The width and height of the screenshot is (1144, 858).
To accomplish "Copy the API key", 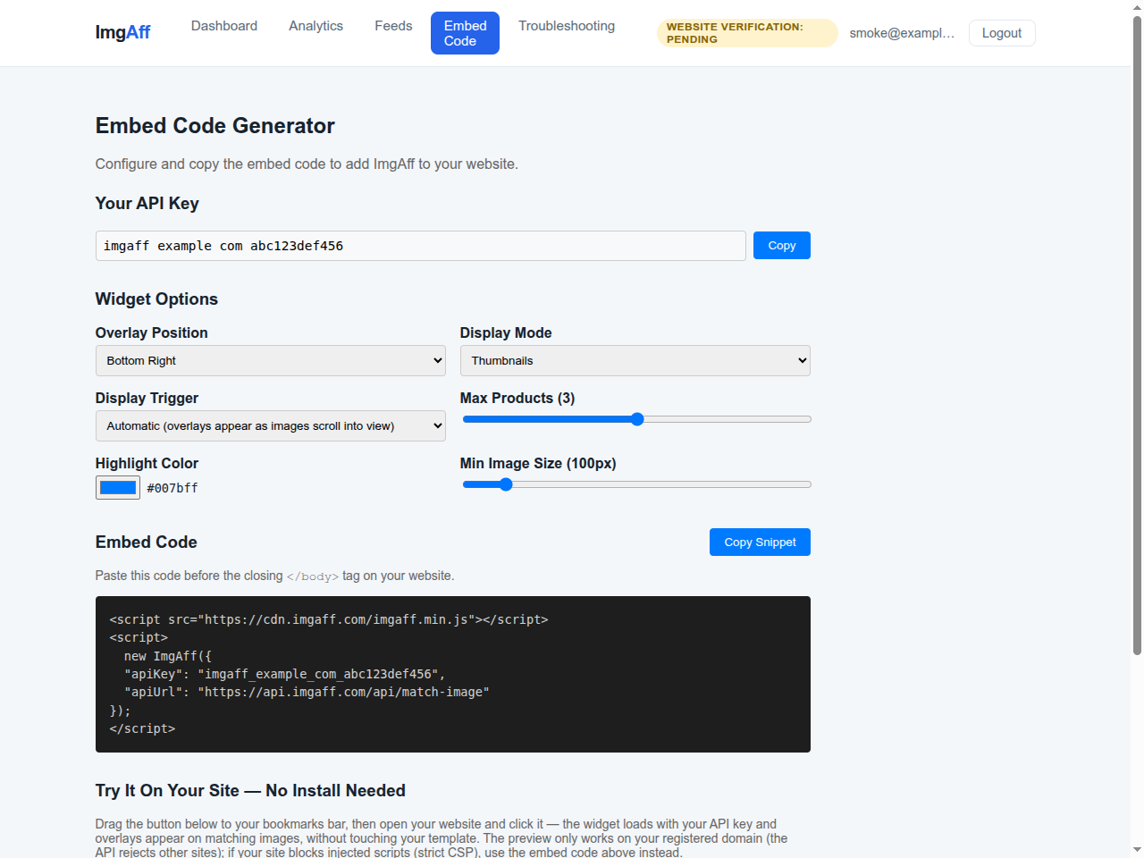I will click(782, 246).
